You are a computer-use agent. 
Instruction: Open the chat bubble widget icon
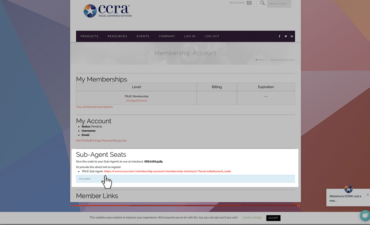365,215
